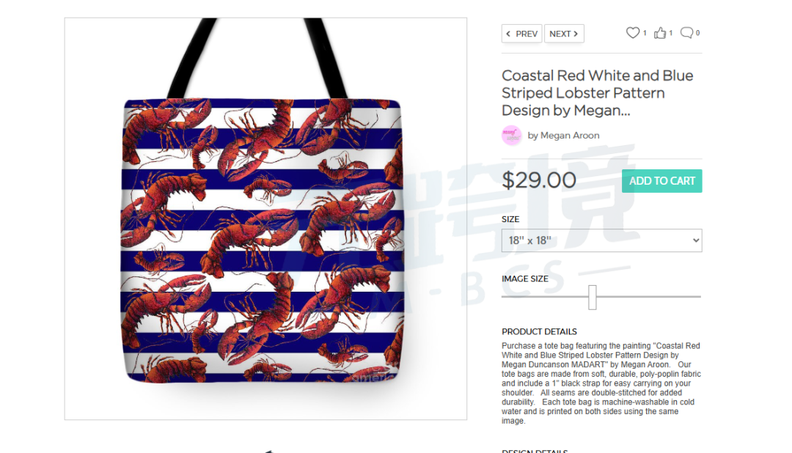Go to next product with NEXT

(564, 34)
